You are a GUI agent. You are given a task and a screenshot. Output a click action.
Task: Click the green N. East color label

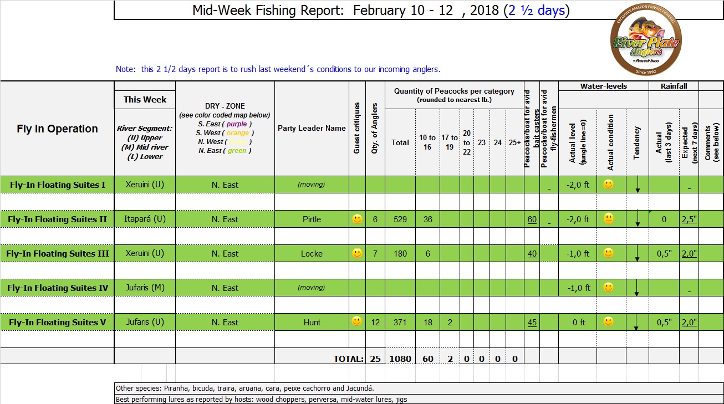(x=237, y=151)
